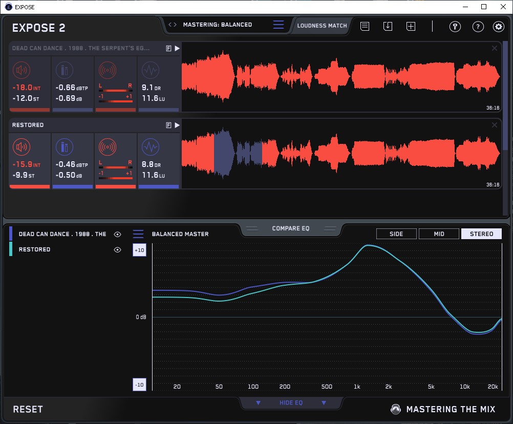Open the mastering preset menu lines
The width and height of the screenshot is (513, 424).
point(279,25)
